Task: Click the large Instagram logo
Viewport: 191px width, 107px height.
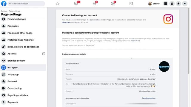Action: (168, 19)
